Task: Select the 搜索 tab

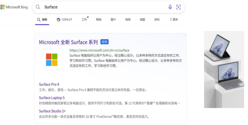Action: 42,20
